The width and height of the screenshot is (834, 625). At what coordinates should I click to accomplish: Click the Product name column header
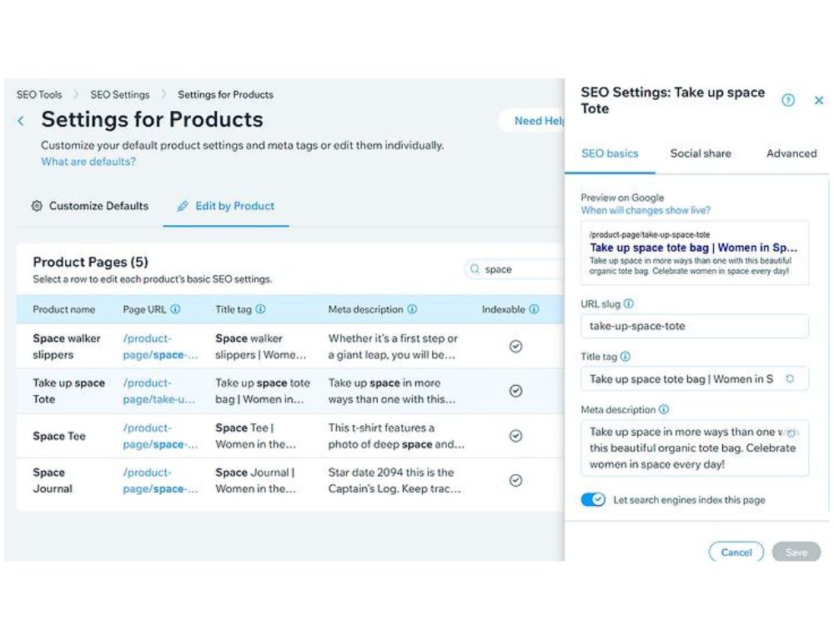tap(64, 309)
